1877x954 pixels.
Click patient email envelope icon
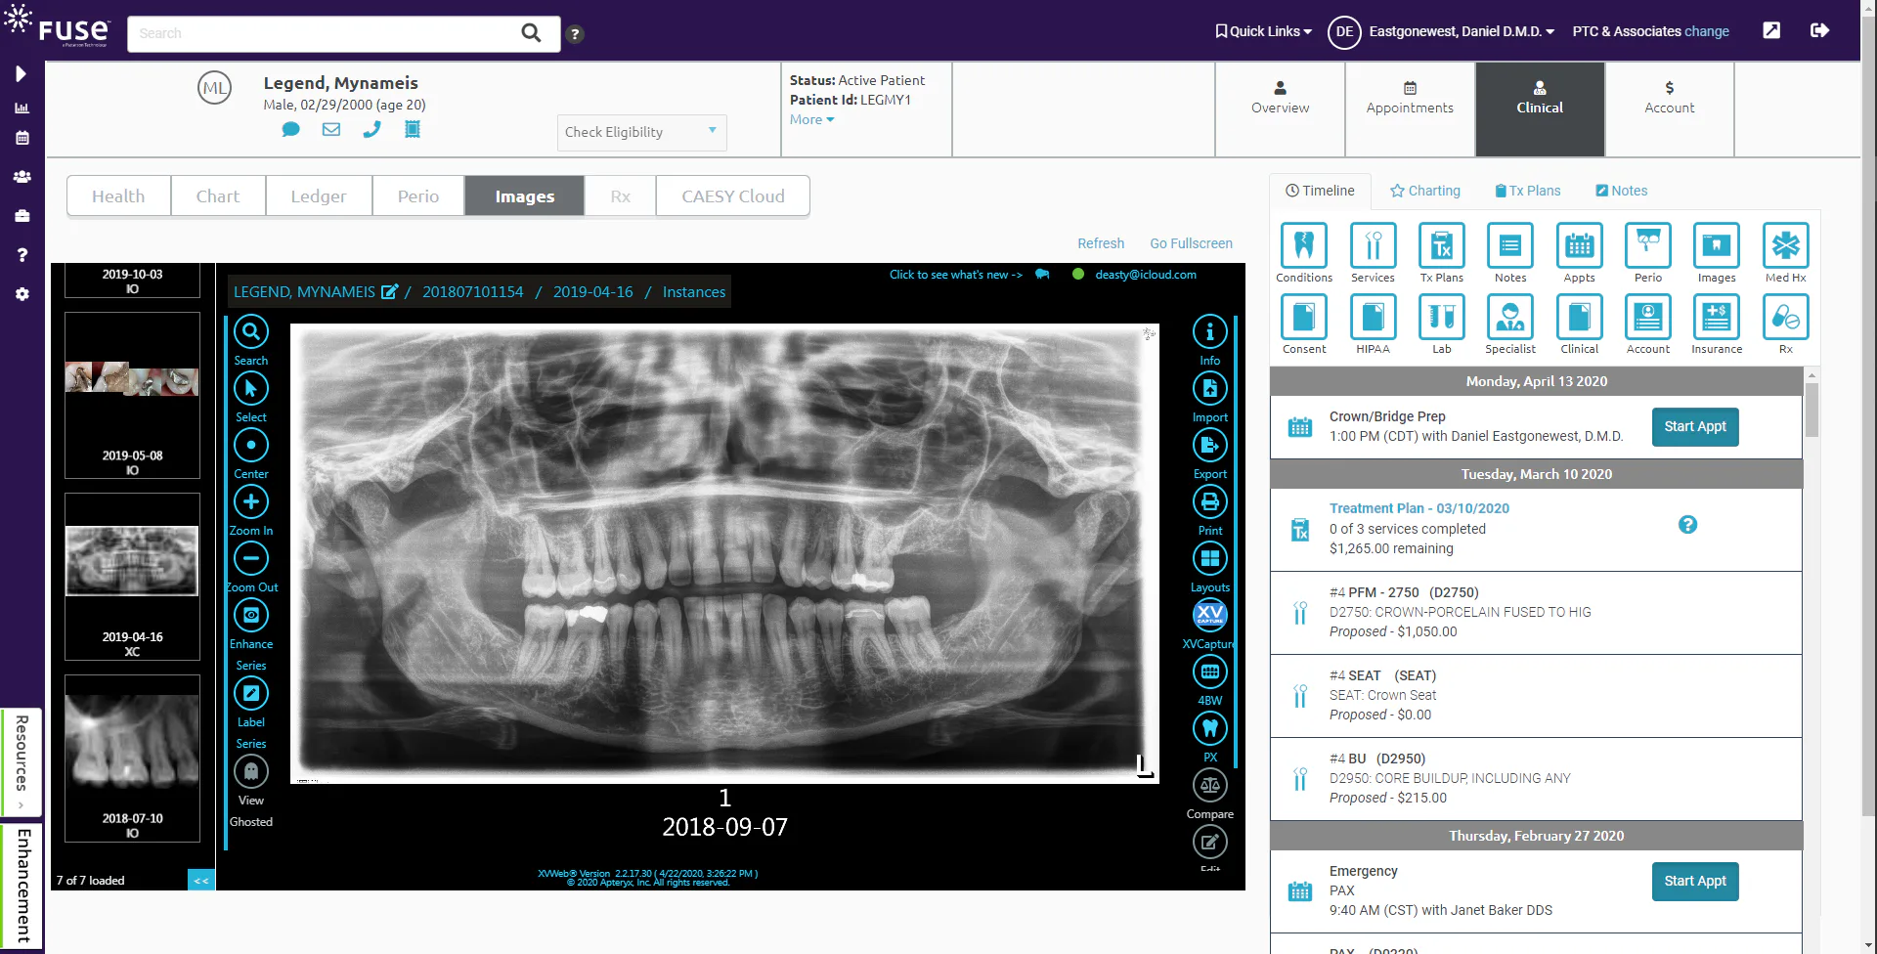click(331, 129)
